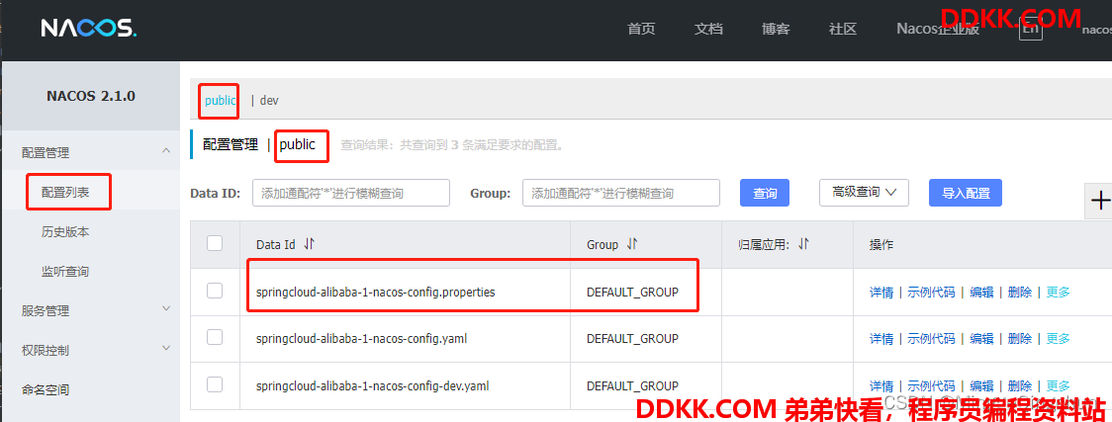Image resolution: width=1112 pixels, height=422 pixels.
Task: Open 配置列表 in the sidebar
Action: 65,192
